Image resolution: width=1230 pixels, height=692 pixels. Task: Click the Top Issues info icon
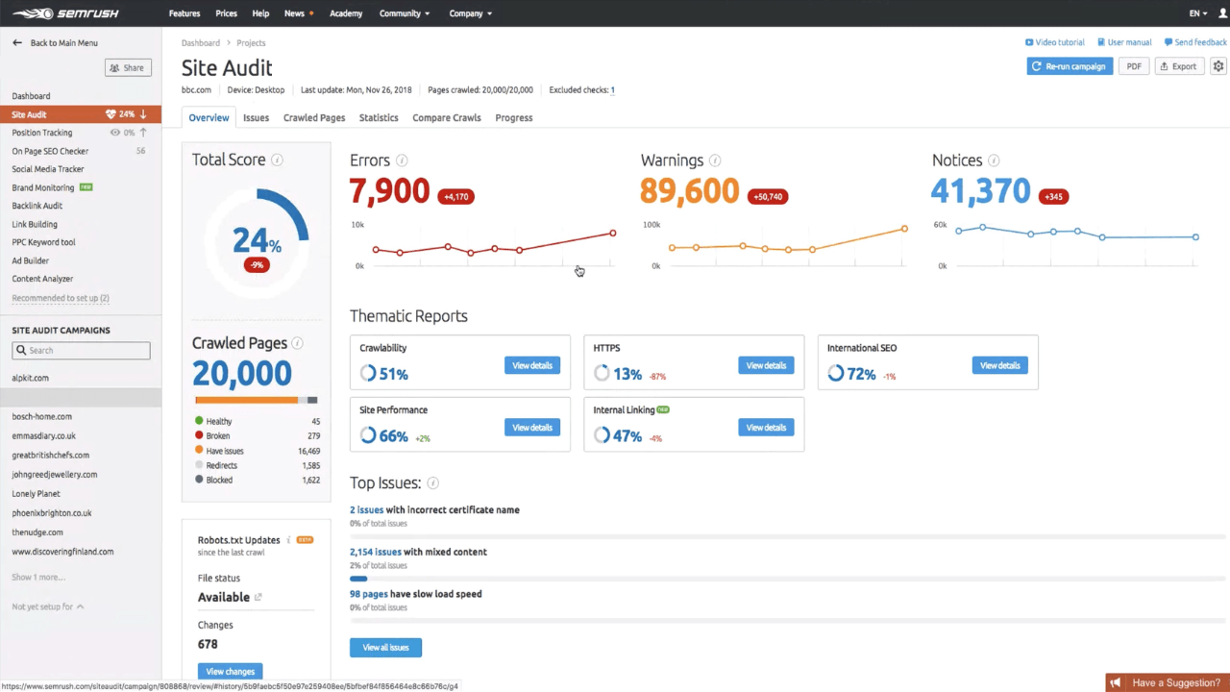(x=433, y=483)
